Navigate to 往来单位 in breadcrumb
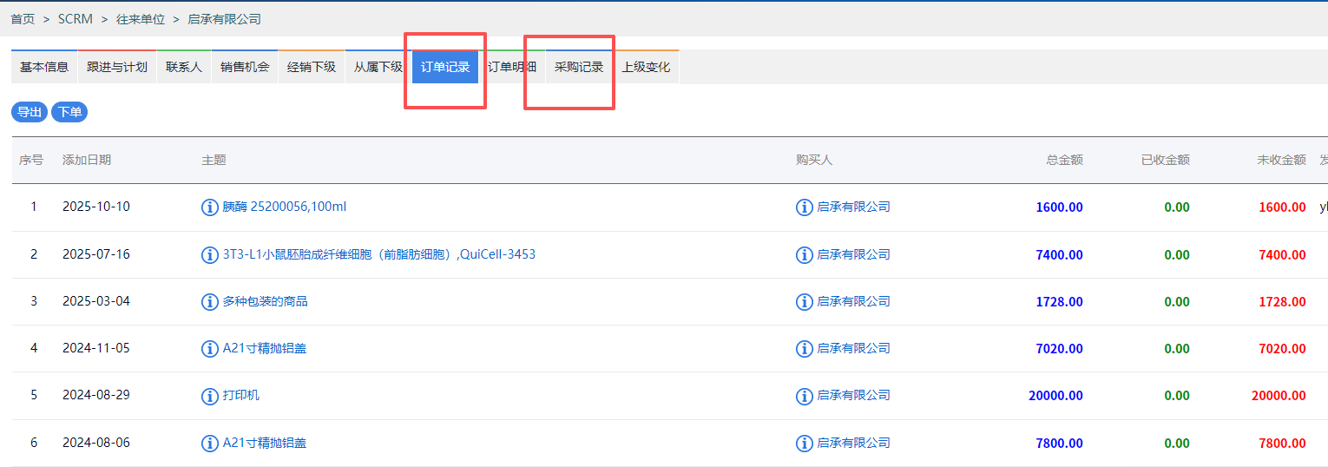Viewport: 1328px width, 467px height. (141, 19)
